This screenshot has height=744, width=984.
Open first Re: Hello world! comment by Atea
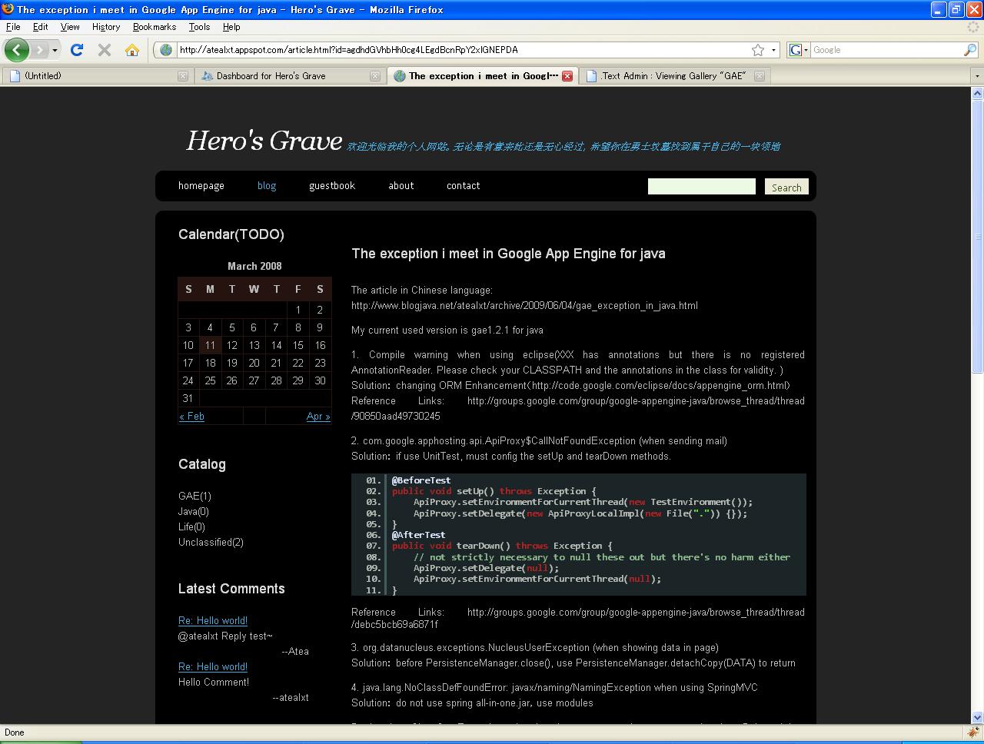(x=213, y=621)
